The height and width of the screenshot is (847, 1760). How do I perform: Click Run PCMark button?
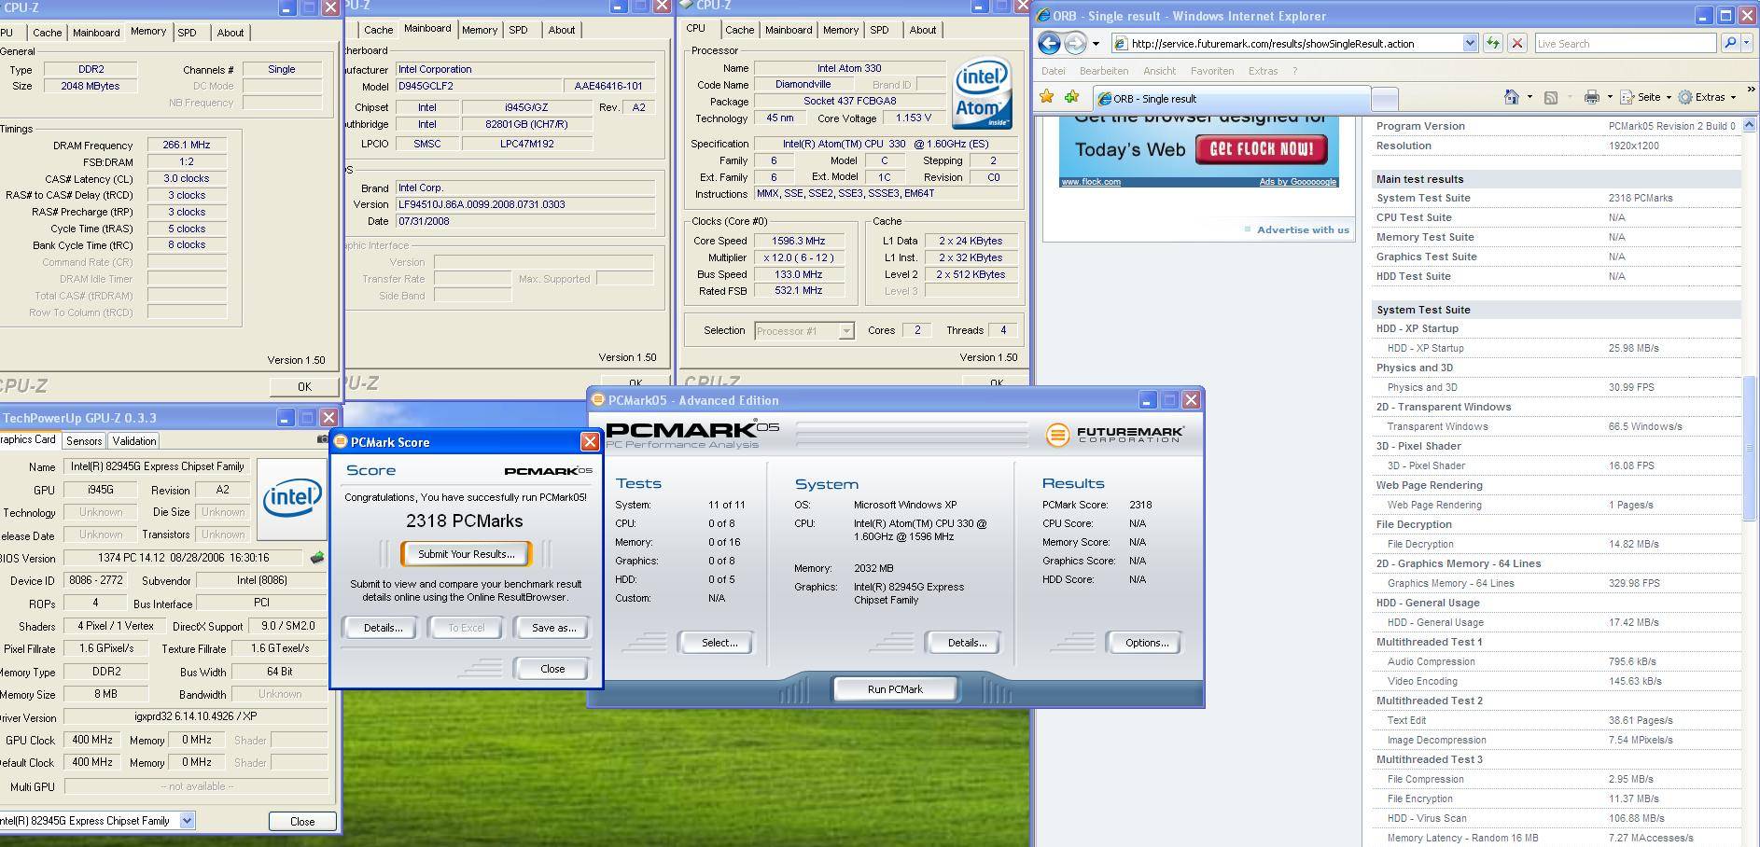point(895,689)
